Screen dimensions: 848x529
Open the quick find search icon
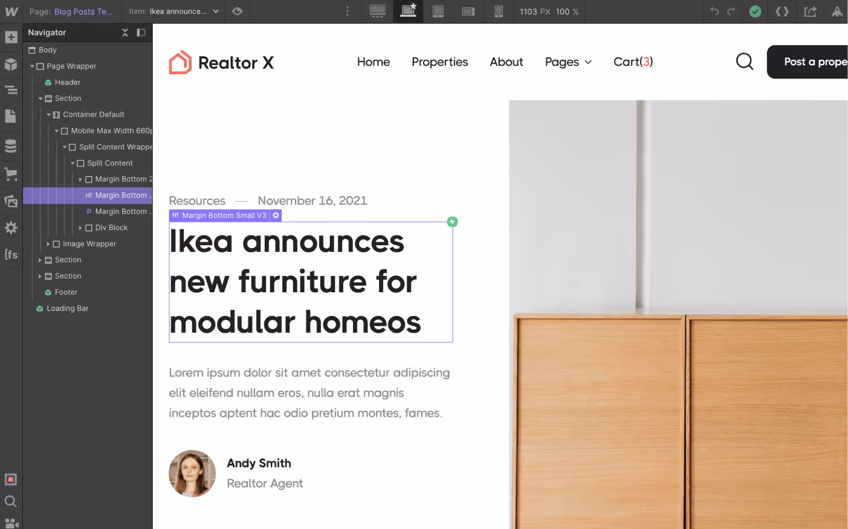[x=11, y=501]
